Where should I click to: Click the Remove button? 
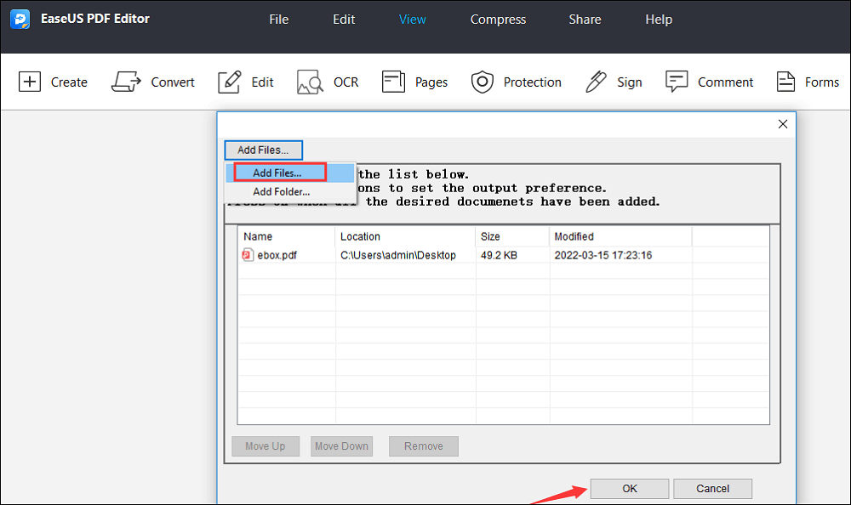tap(423, 445)
